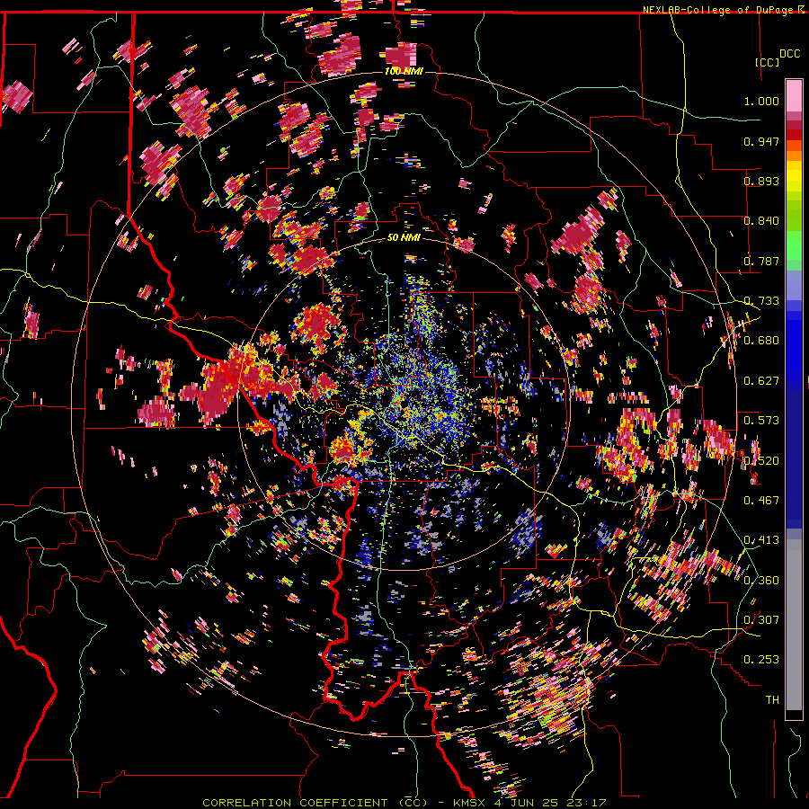The height and width of the screenshot is (809, 809).
Task: Select the 0.893 legend value
Action: (x=761, y=181)
